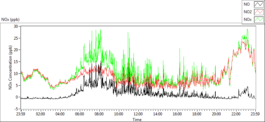
Task: Click the 25 y-axis tick label
Action: click(x=16, y=38)
